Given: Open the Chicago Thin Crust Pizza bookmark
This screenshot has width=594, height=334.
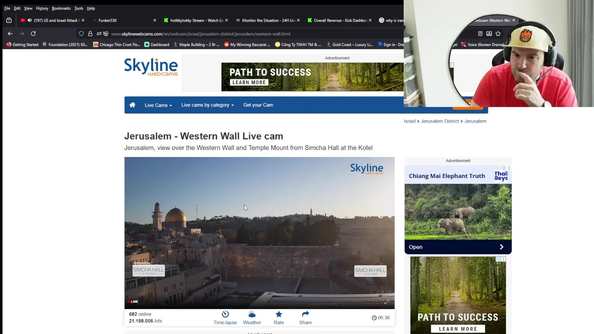Looking at the screenshot, I should [116, 45].
